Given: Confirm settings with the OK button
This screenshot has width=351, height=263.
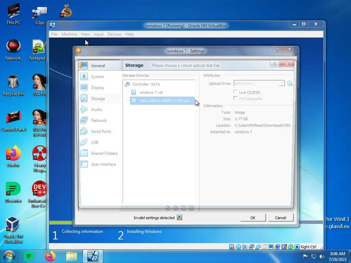Looking at the screenshot, I should click(x=253, y=217).
